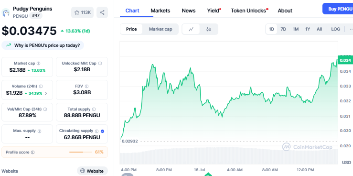
Task: Toggle the LOG scale option
Action: click(x=335, y=29)
